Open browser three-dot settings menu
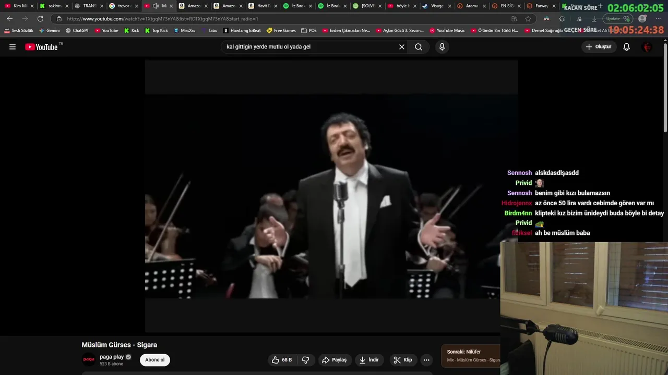 coord(658,19)
